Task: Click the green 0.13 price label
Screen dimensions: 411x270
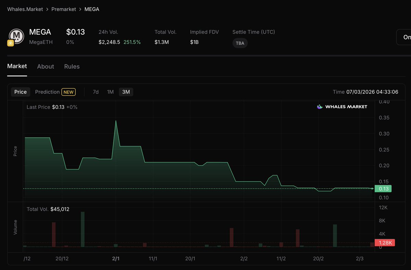Action: point(383,189)
